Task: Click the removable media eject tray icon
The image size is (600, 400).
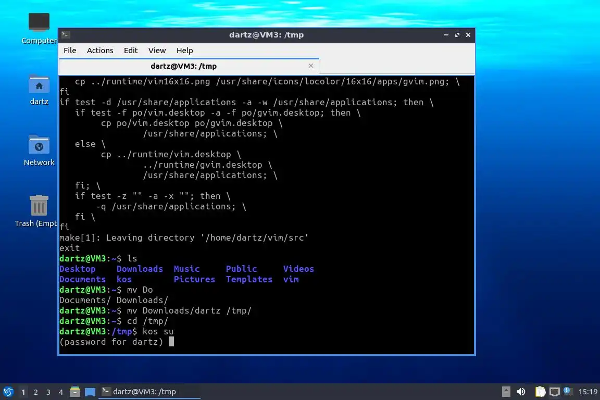Action: [506, 392]
